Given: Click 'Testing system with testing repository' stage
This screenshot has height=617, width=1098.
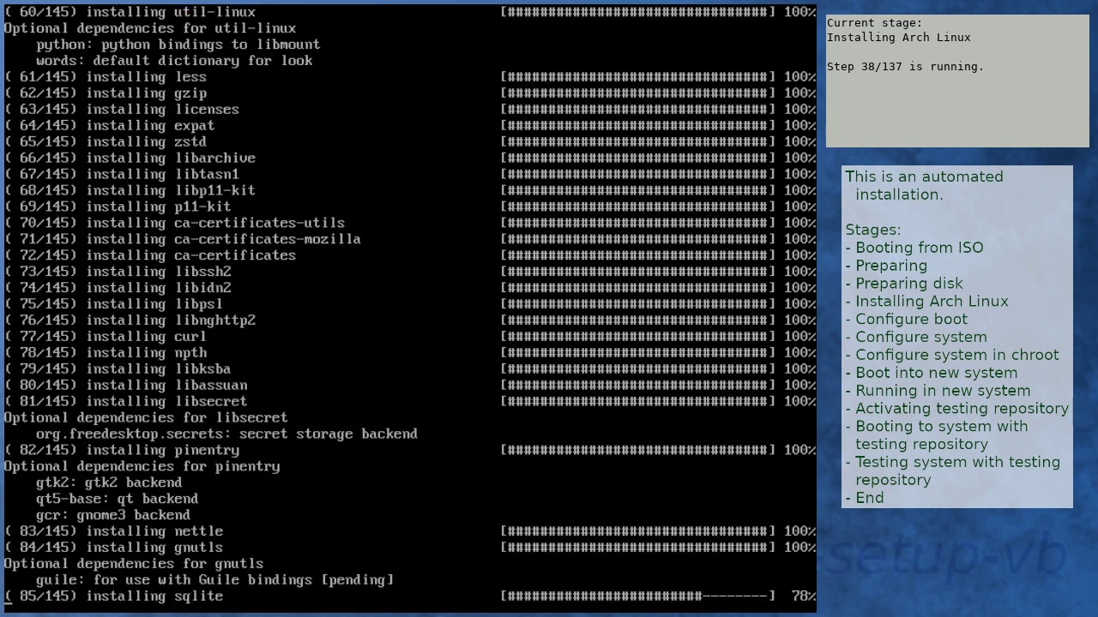Looking at the screenshot, I should pyautogui.click(x=953, y=471).
